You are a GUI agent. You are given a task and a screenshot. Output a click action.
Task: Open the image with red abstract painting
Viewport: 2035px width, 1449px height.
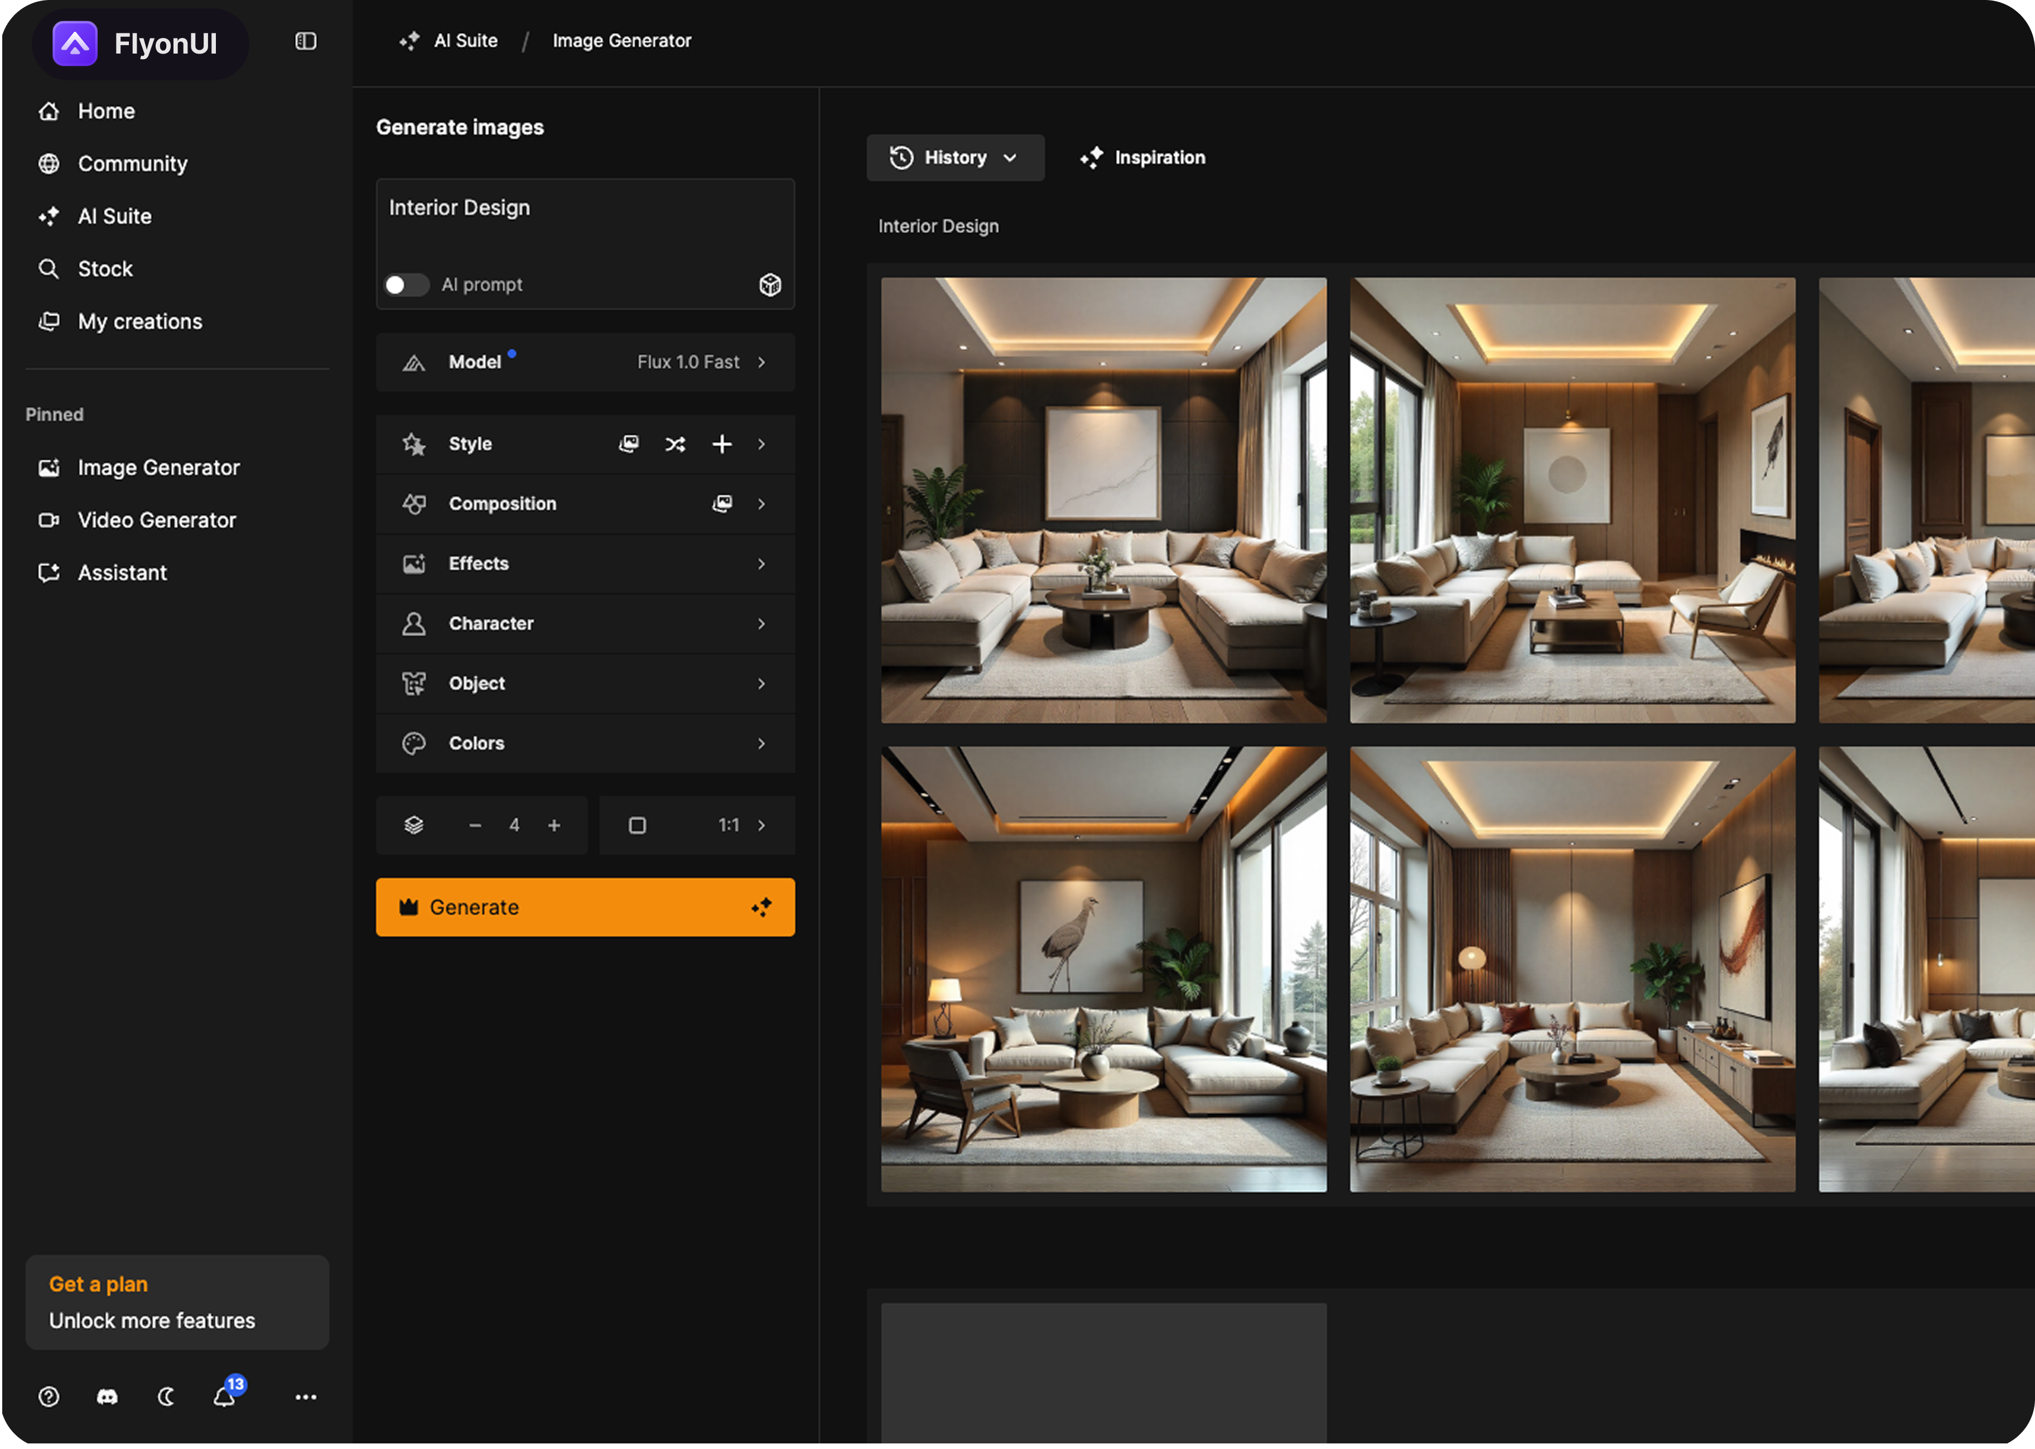pos(1572,970)
